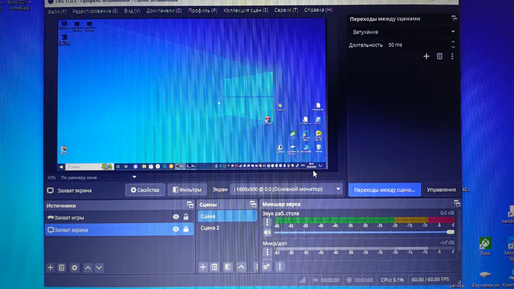This screenshot has height=289, width=514.
Task: Undock the Микшер звука panel via float icon
Action: (457, 203)
